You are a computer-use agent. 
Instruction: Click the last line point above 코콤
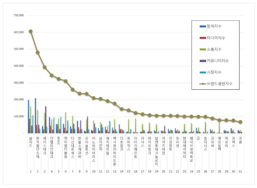[240, 122]
